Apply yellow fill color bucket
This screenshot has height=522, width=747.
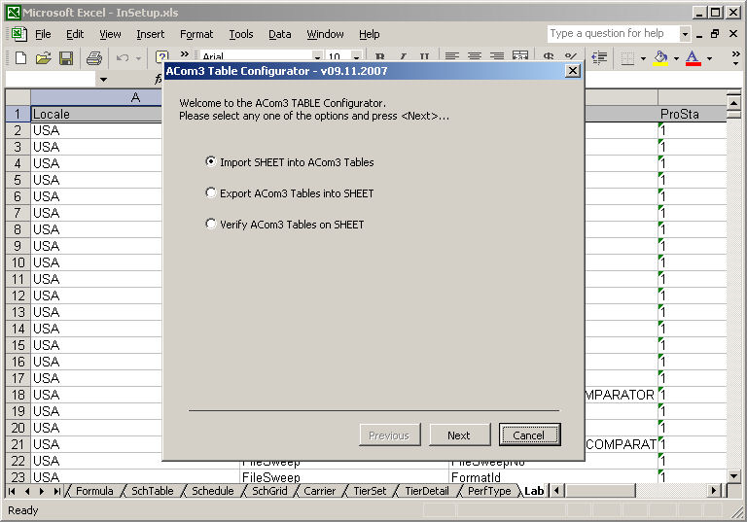660,58
